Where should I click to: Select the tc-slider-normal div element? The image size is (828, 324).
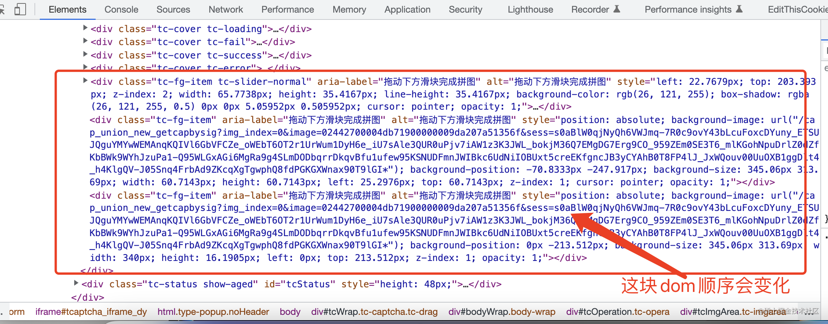(x=453, y=94)
